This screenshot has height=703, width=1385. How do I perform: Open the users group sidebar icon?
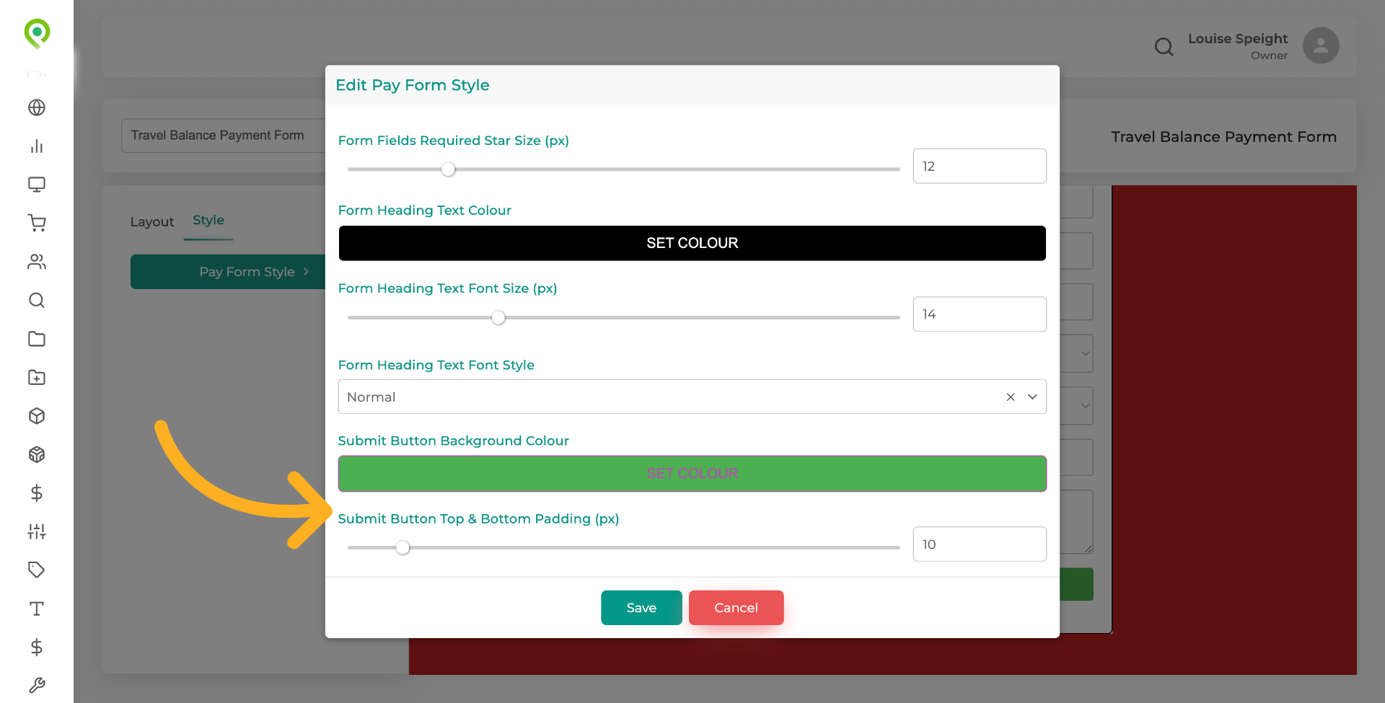(x=37, y=262)
